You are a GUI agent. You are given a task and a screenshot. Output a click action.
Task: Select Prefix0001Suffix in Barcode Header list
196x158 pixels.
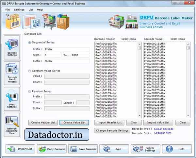(x=106, y=44)
